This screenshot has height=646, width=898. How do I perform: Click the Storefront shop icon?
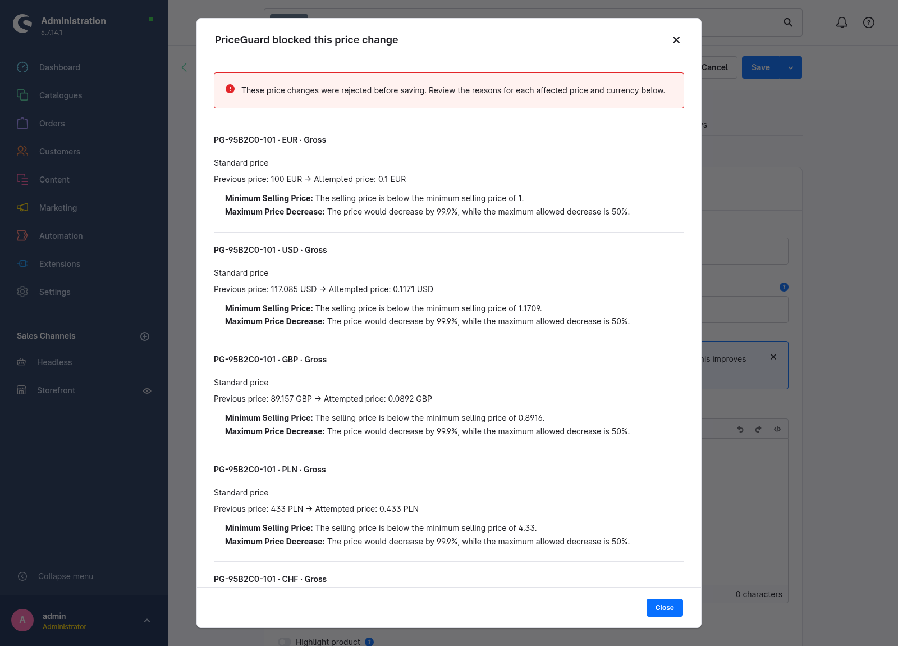click(x=21, y=390)
